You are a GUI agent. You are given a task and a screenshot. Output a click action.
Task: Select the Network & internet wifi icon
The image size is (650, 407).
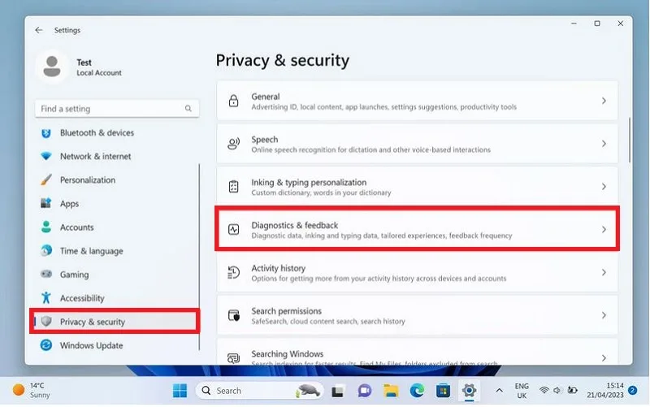coord(46,156)
